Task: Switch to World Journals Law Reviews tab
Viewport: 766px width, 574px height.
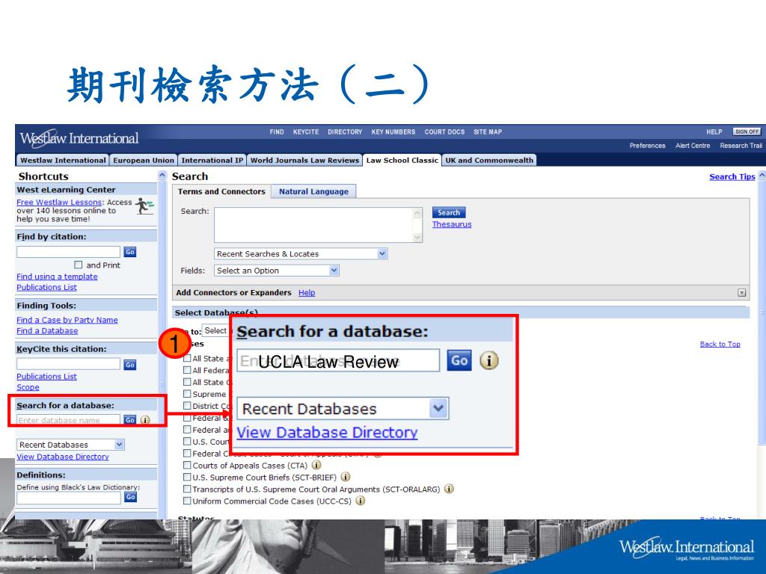Action: [305, 160]
